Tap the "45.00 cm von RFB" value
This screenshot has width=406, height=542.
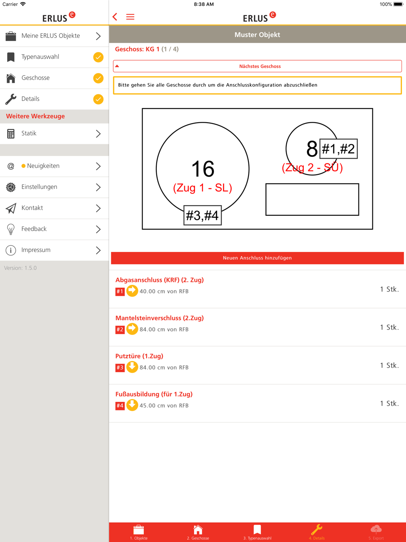tap(164, 405)
